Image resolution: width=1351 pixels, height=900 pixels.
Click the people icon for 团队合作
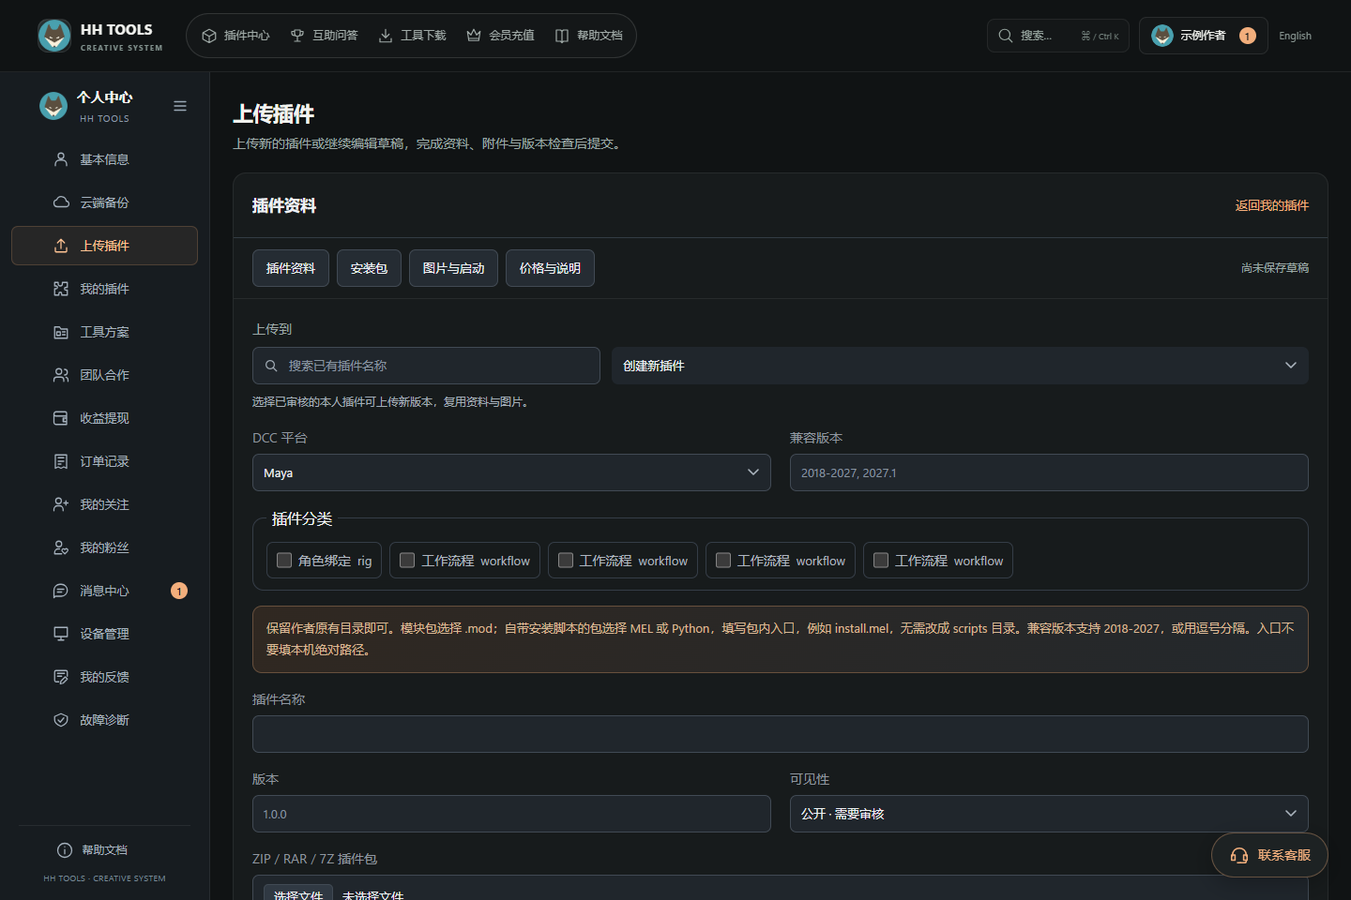(x=61, y=375)
